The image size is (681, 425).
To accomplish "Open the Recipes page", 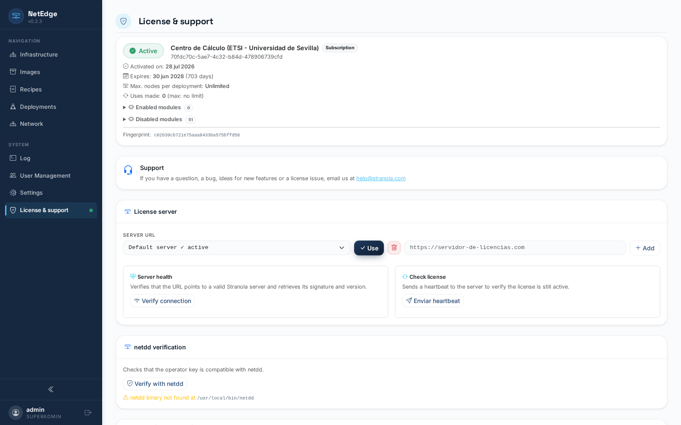I will [x=51, y=89].
